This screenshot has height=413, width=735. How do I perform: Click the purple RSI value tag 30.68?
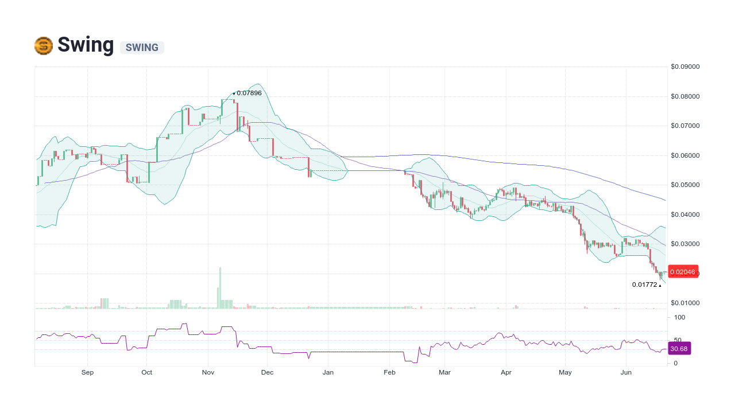(x=680, y=348)
